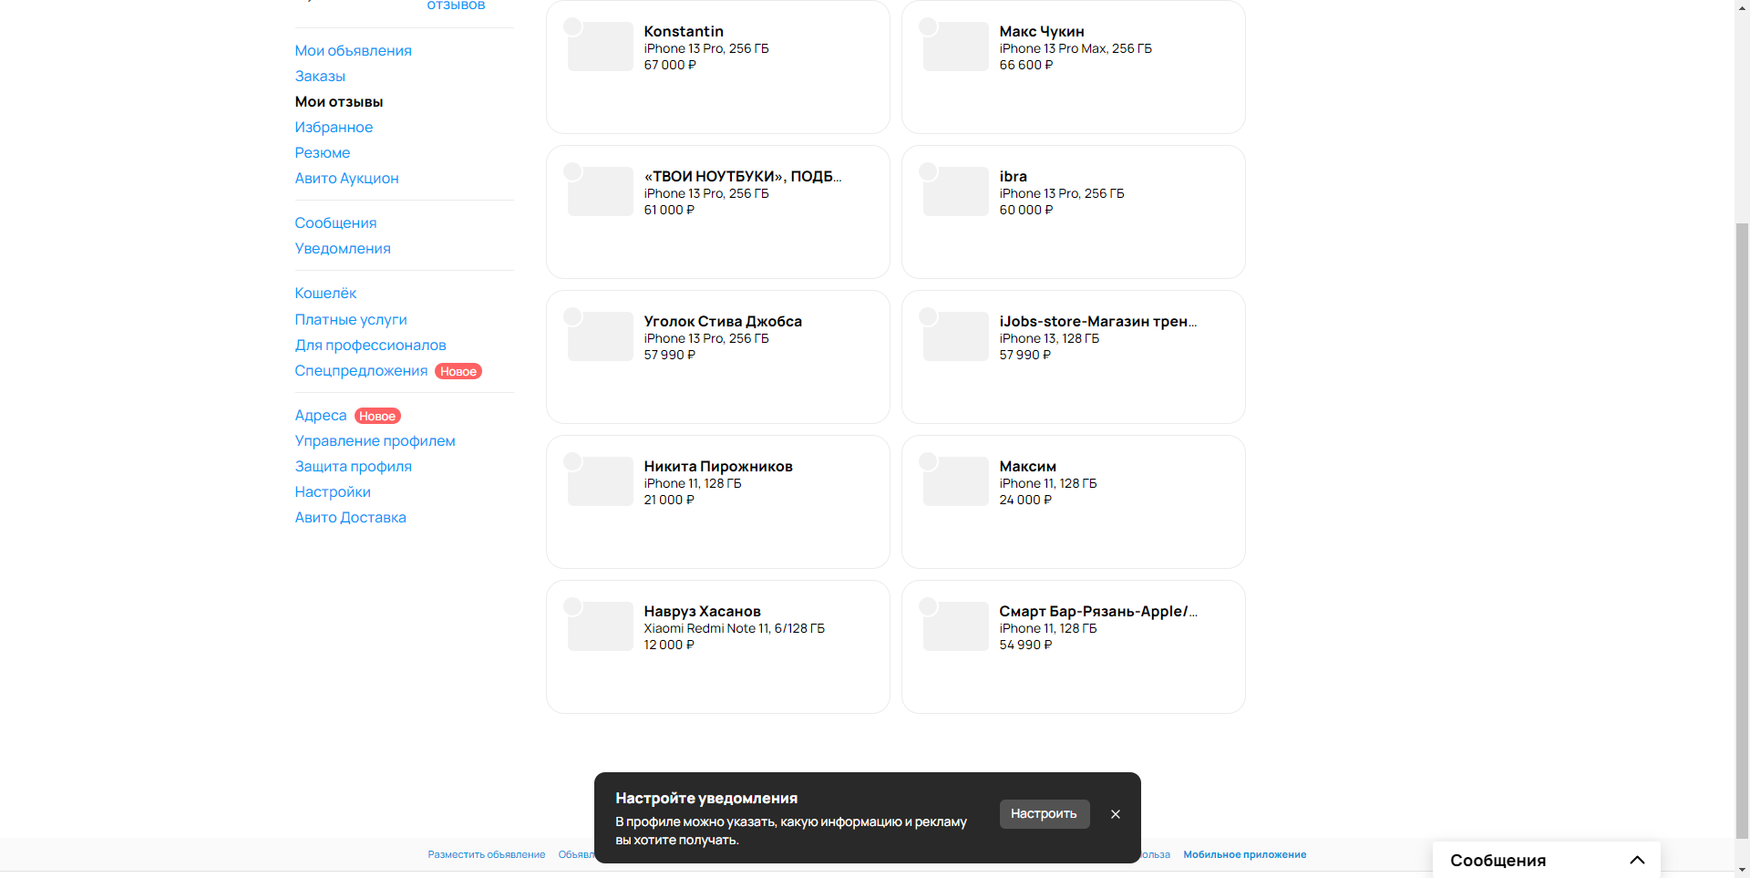Viewport: 1750px width, 878px height.
Task: Go to Сообщения in sidebar menu
Action: pyautogui.click(x=335, y=222)
